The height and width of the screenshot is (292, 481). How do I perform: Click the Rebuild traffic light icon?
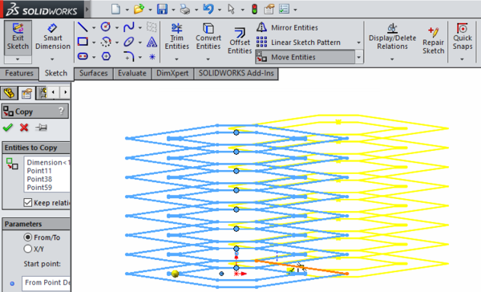pos(254,9)
